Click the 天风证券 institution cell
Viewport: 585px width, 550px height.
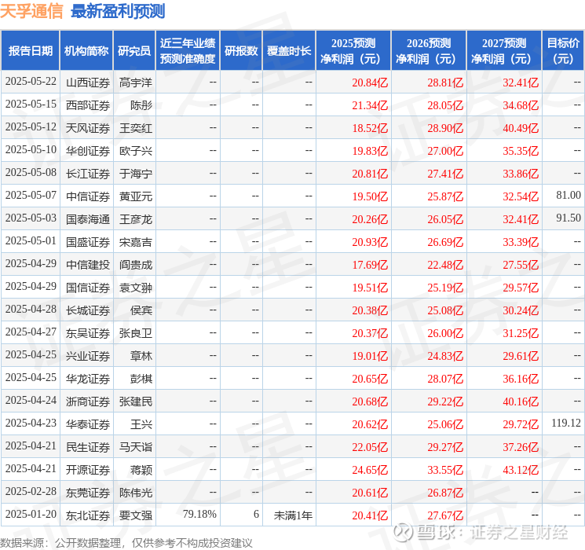point(88,128)
